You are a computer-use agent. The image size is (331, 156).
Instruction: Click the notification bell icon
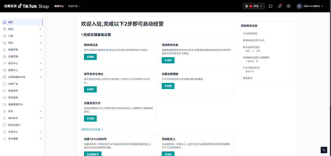[x=280, y=6]
